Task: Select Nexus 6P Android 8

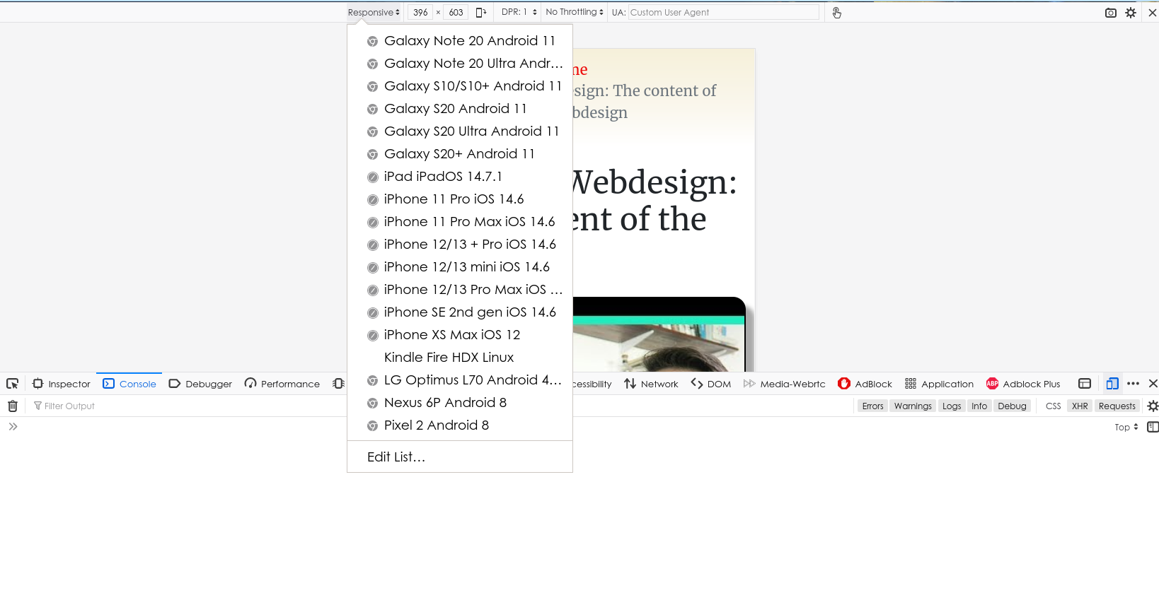Action: [x=460, y=403]
